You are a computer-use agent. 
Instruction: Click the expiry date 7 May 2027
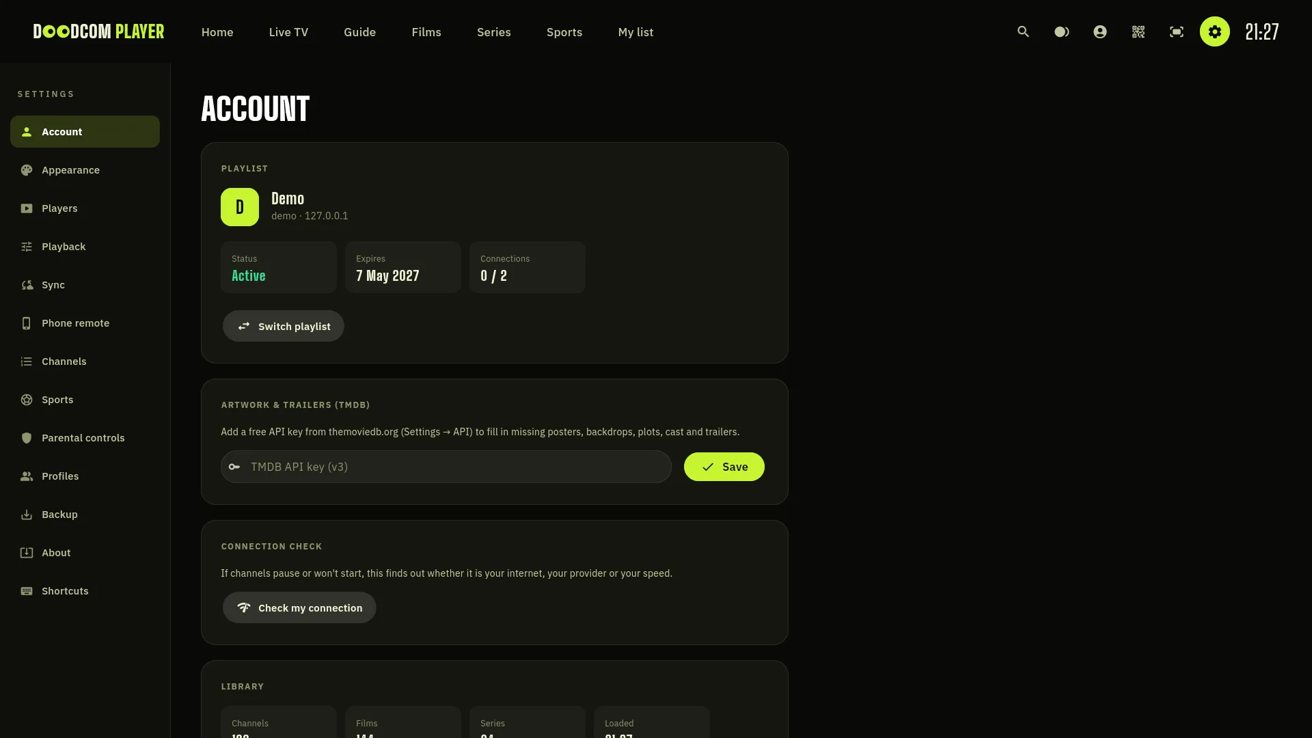[x=387, y=276]
